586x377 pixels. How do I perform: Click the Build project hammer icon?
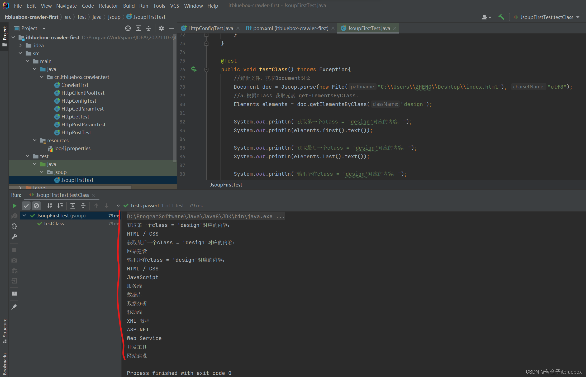[x=501, y=17]
